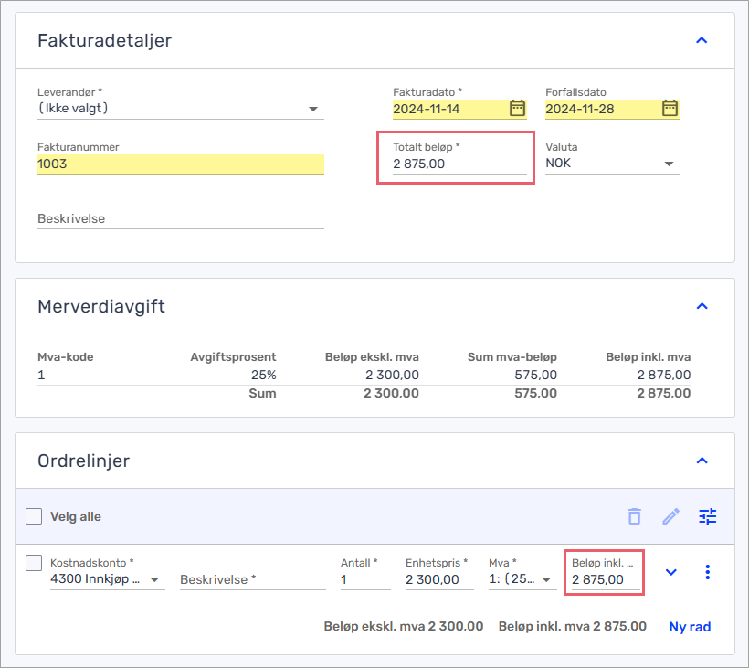Click Ny rad to add row

(690, 627)
